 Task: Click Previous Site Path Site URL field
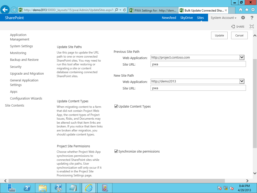click(x=198, y=64)
